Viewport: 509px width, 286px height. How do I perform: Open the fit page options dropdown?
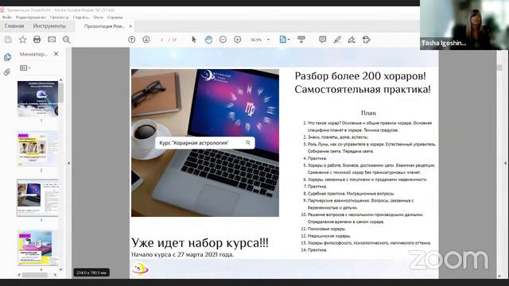[x=285, y=40]
